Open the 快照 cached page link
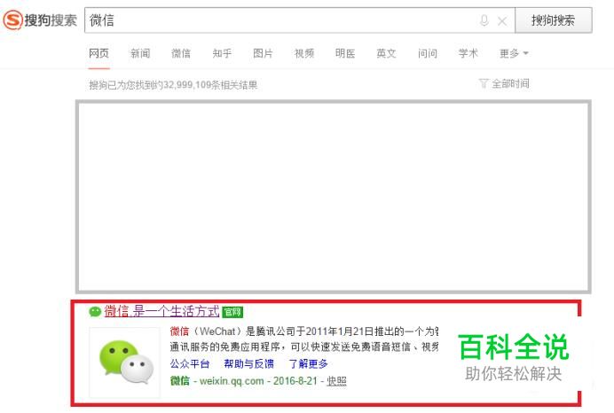The width and height of the screenshot is (614, 413). point(337,380)
